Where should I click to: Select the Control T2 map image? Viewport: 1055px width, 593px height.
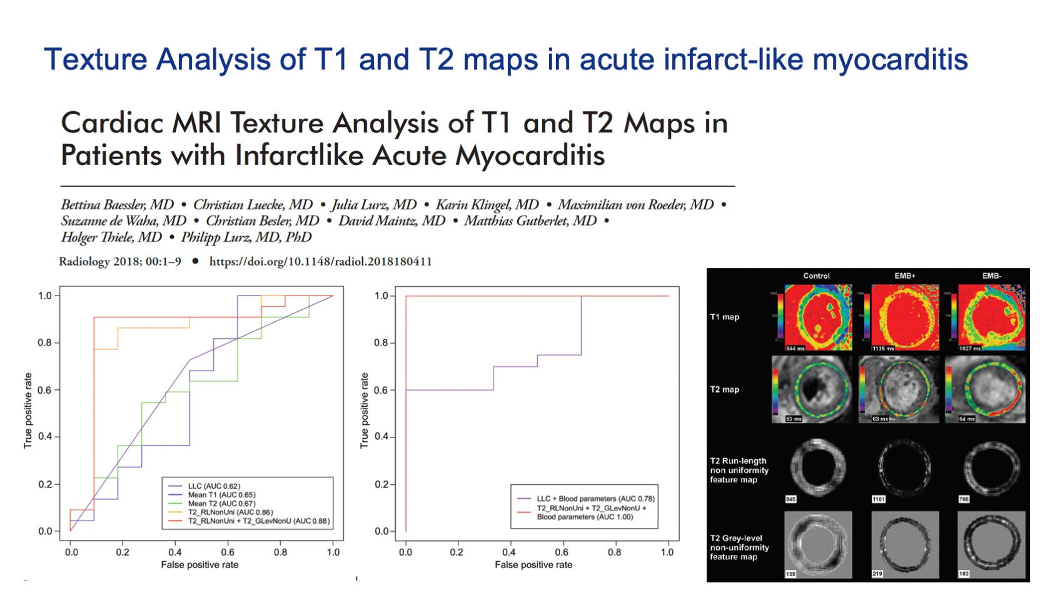[x=812, y=389]
